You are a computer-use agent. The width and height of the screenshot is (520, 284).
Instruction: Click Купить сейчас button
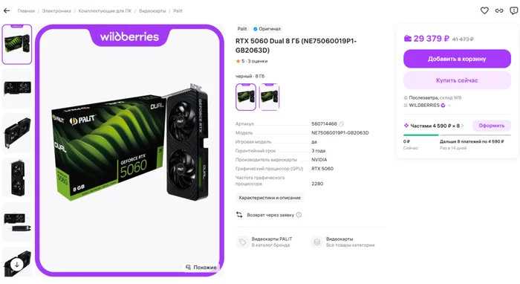click(457, 80)
